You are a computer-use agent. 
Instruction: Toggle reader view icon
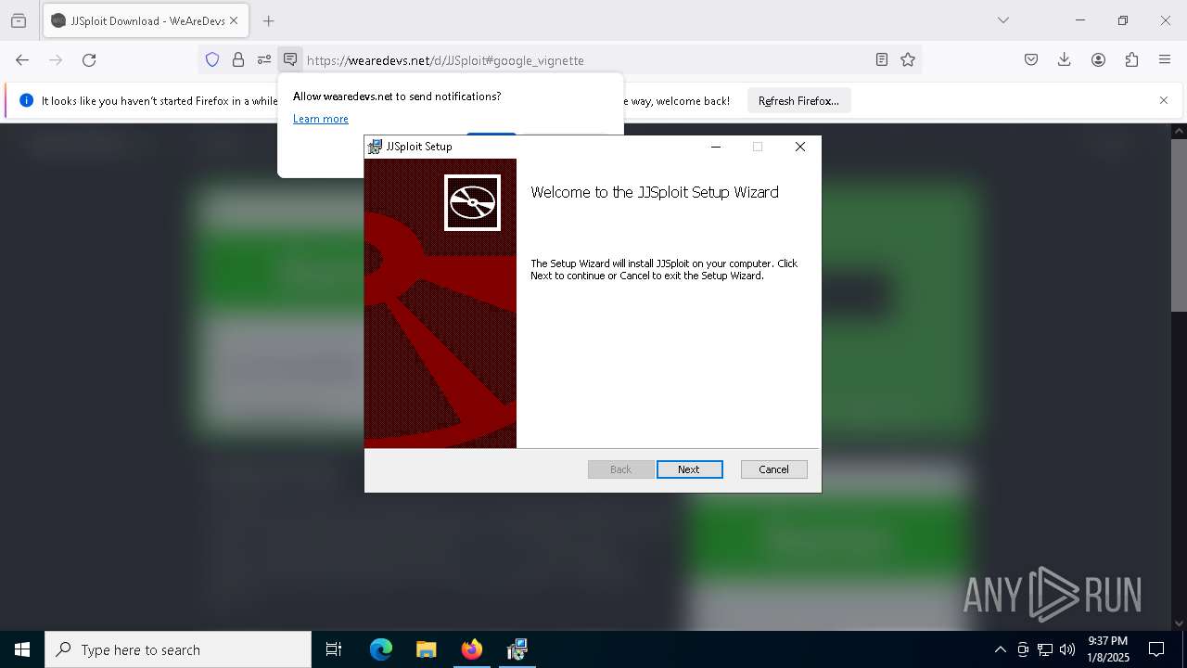pyautogui.click(x=882, y=60)
